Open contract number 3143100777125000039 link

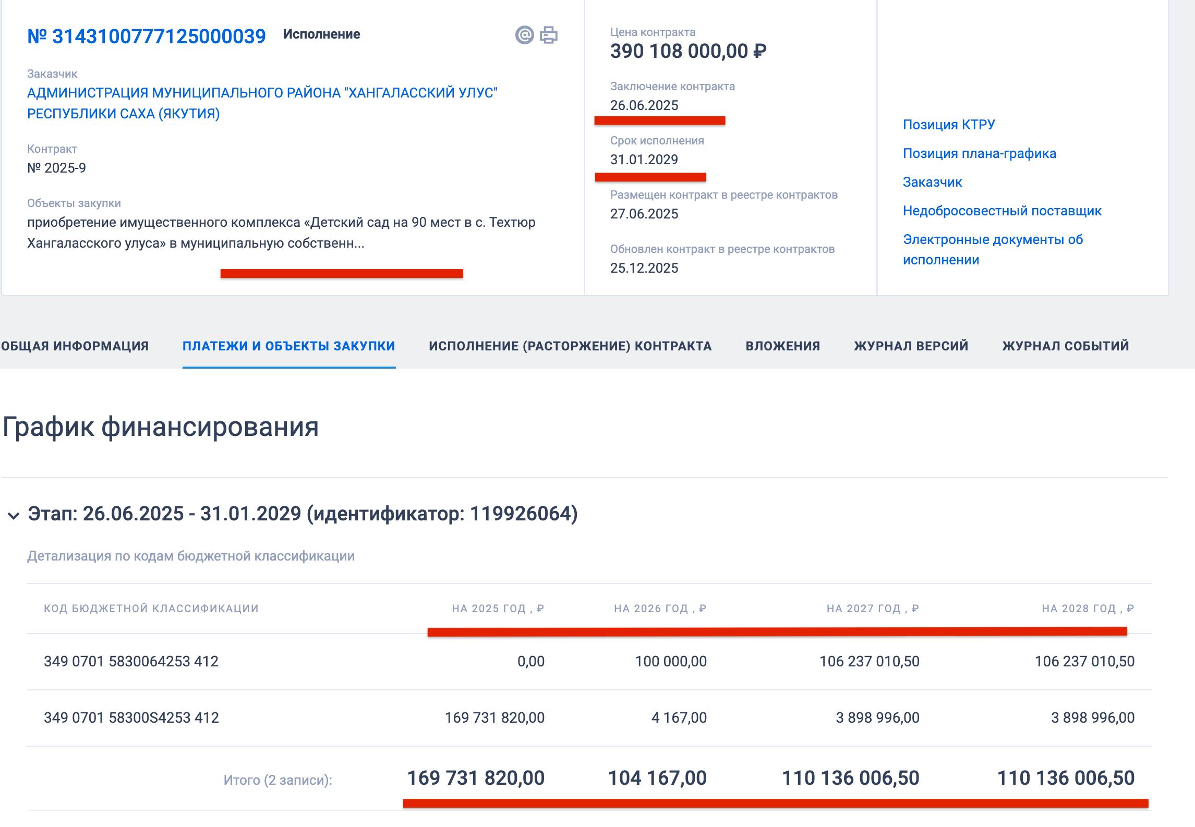click(x=147, y=37)
